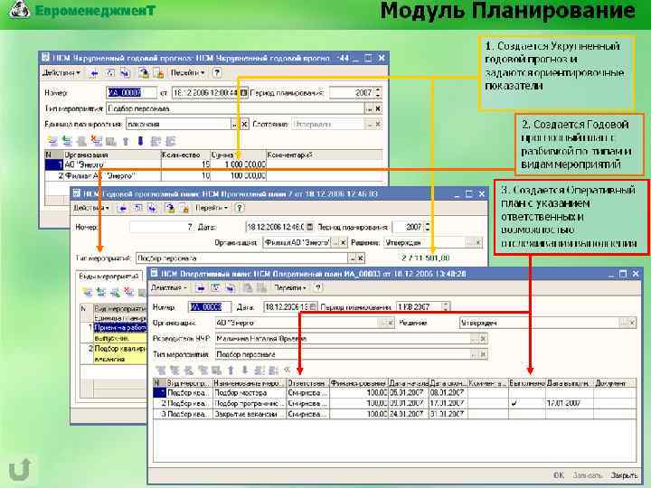Click Количество column header in forecast table

(x=185, y=155)
